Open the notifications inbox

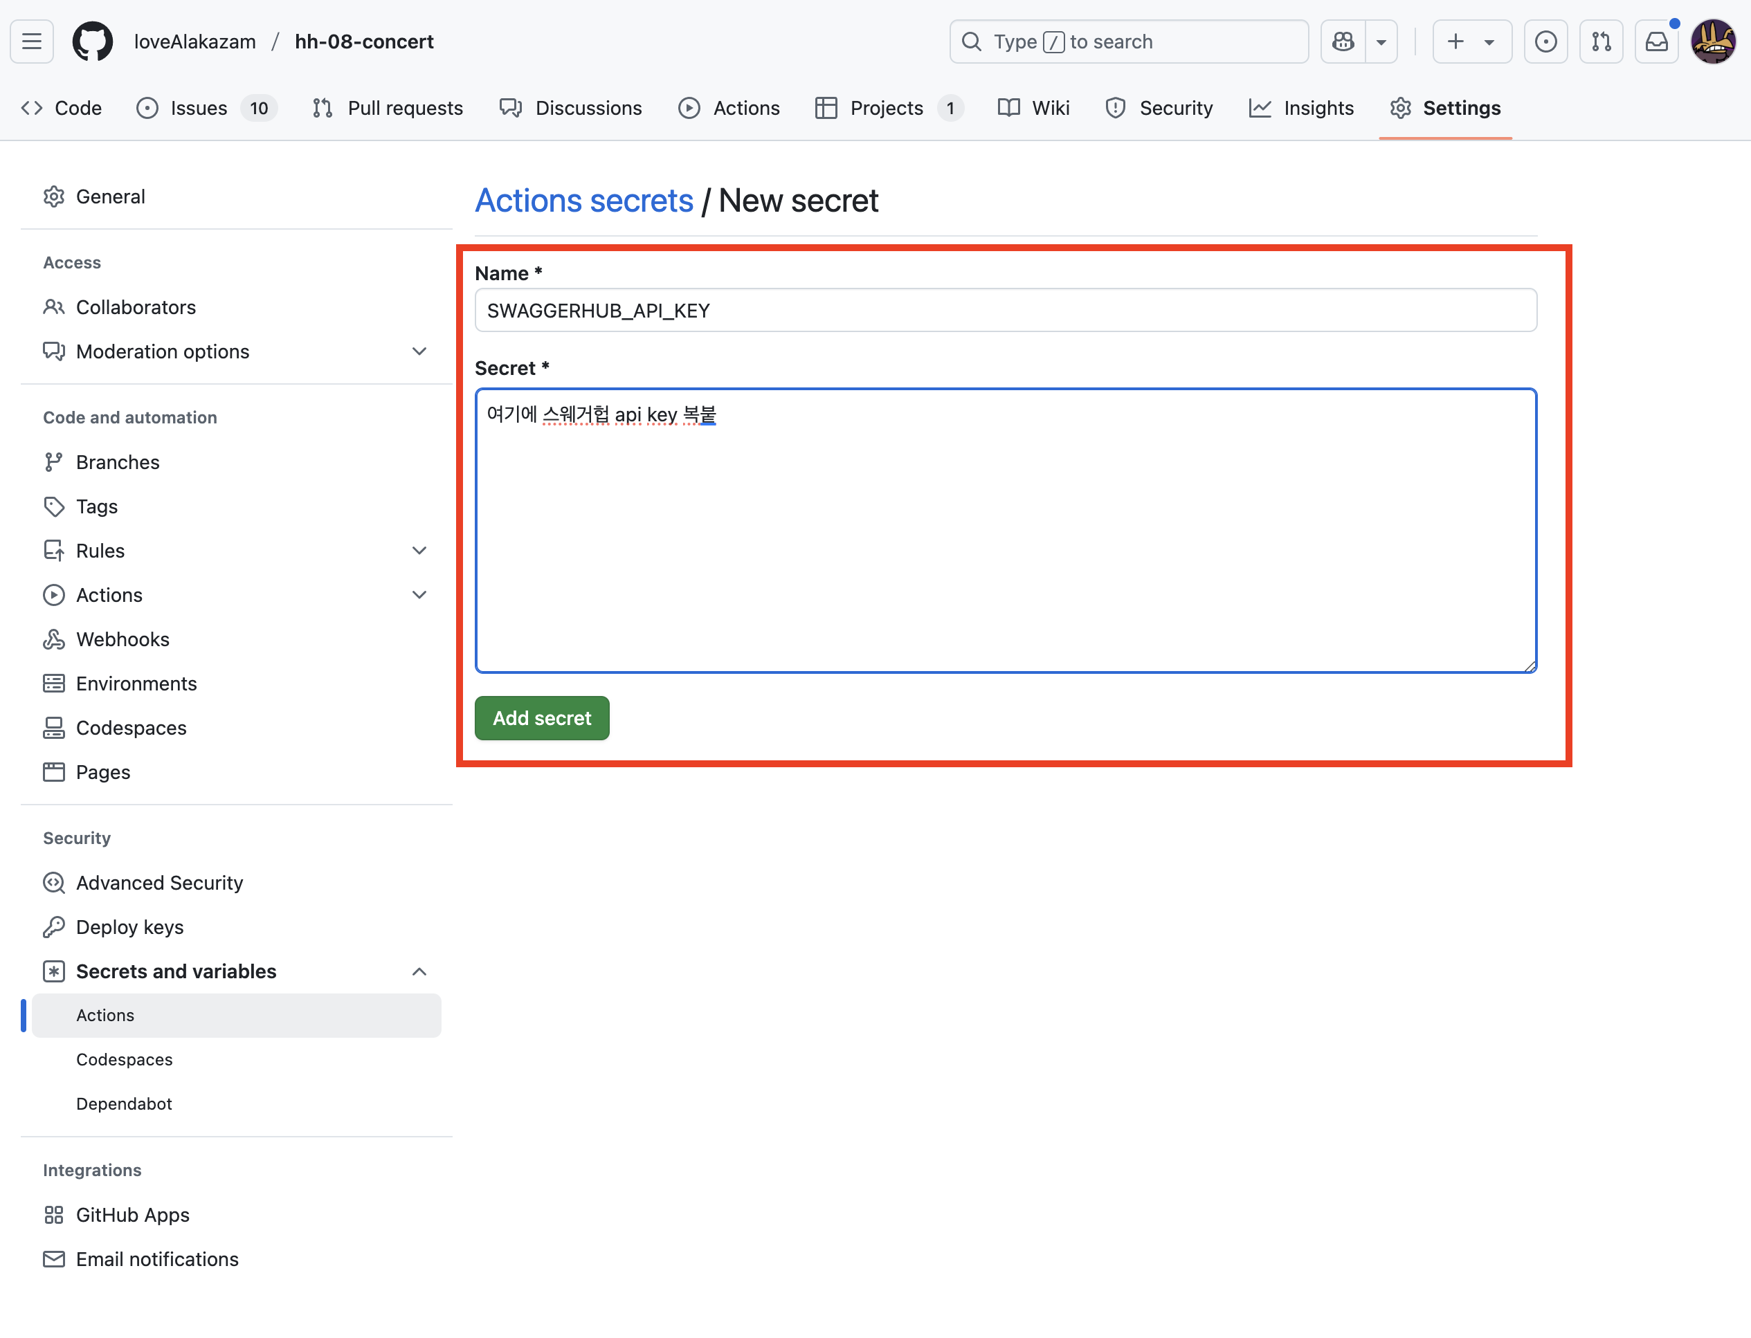pos(1657,42)
